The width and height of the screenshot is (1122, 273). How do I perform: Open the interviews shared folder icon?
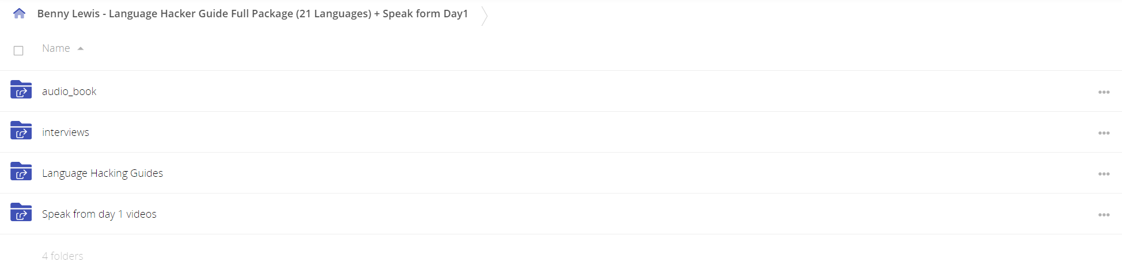coord(21,130)
